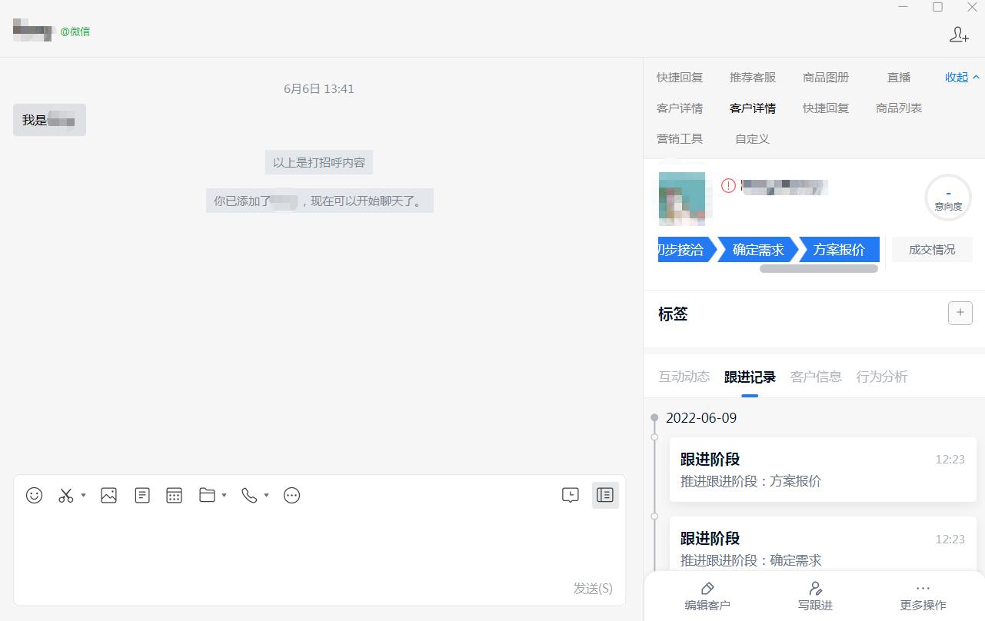Open the emoji picker
Image resolution: width=985 pixels, height=621 pixels.
click(34, 495)
